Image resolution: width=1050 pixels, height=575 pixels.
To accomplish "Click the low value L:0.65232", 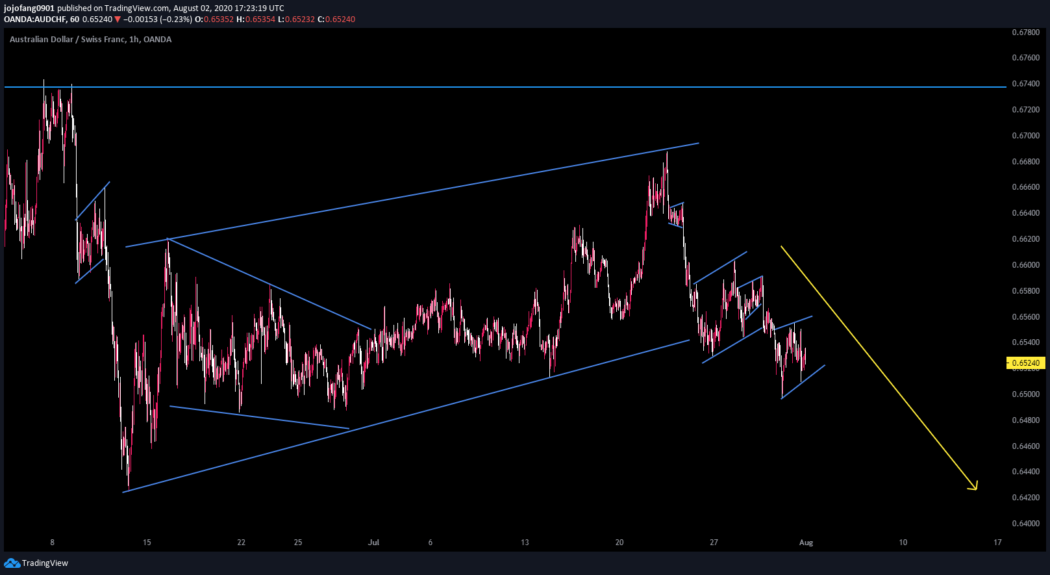I will (x=296, y=19).
